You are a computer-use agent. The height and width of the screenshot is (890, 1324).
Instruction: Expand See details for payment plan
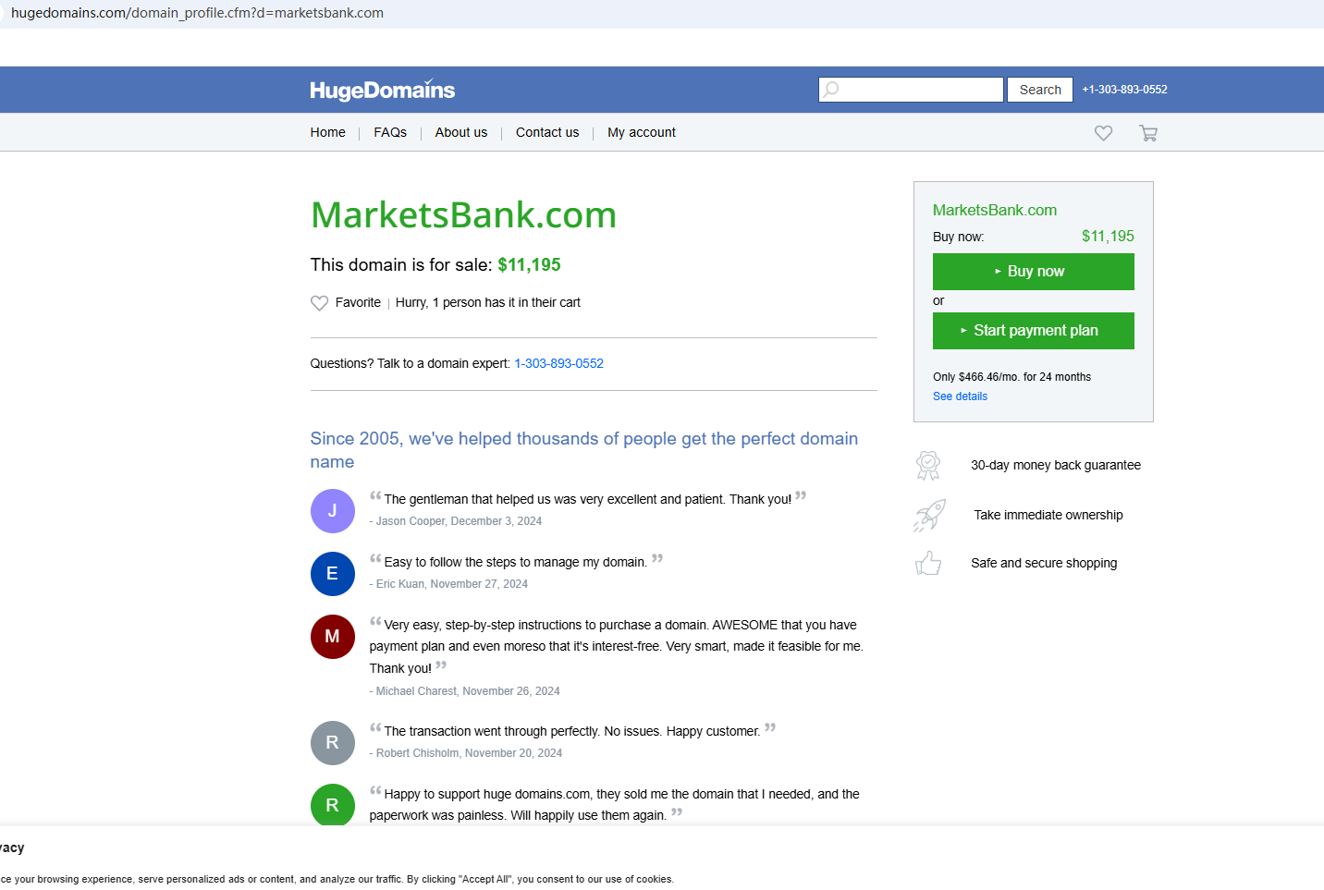[x=960, y=396]
